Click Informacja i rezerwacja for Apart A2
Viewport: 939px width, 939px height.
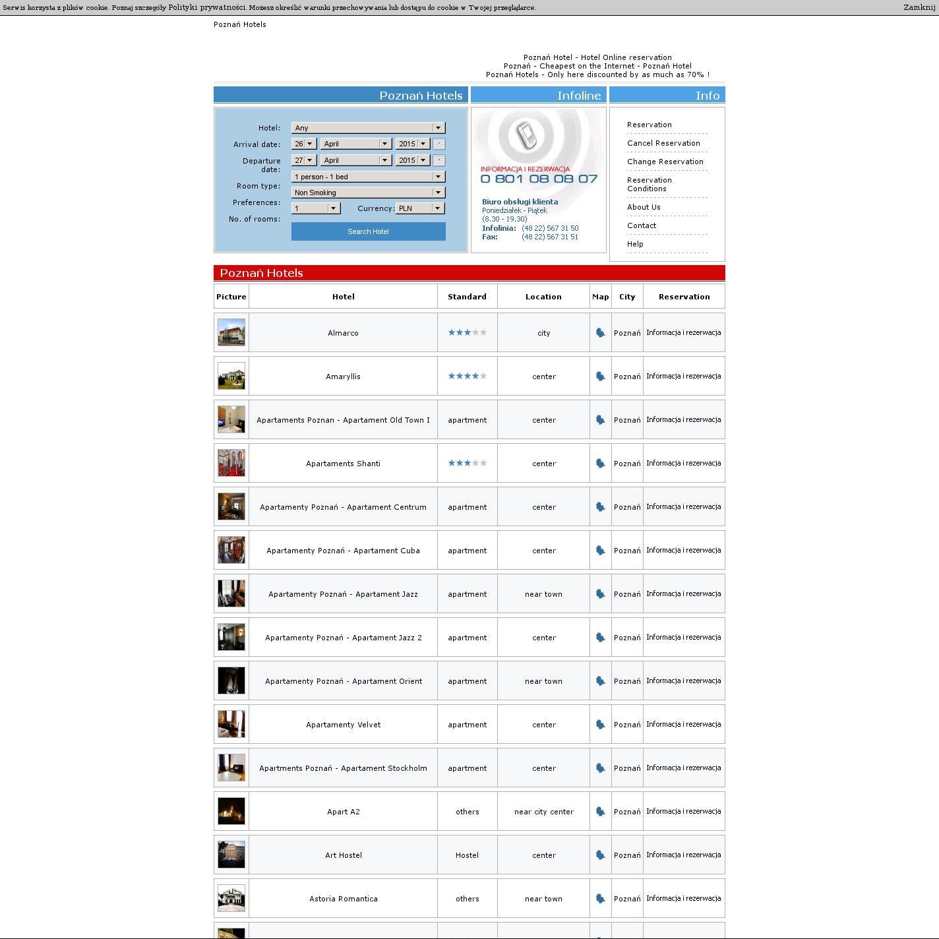(x=683, y=812)
